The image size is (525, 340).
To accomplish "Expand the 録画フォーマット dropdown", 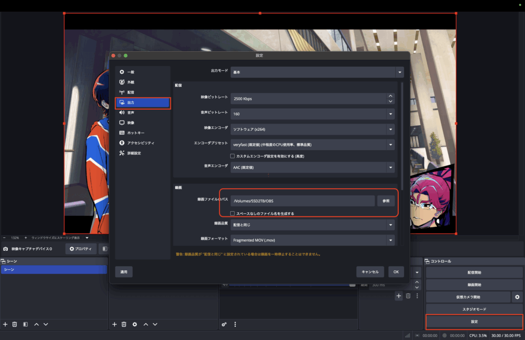I will pyautogui.click(x=312, y=240).
